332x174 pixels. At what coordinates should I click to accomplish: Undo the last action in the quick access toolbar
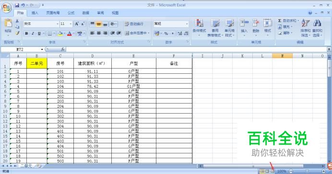23,5
